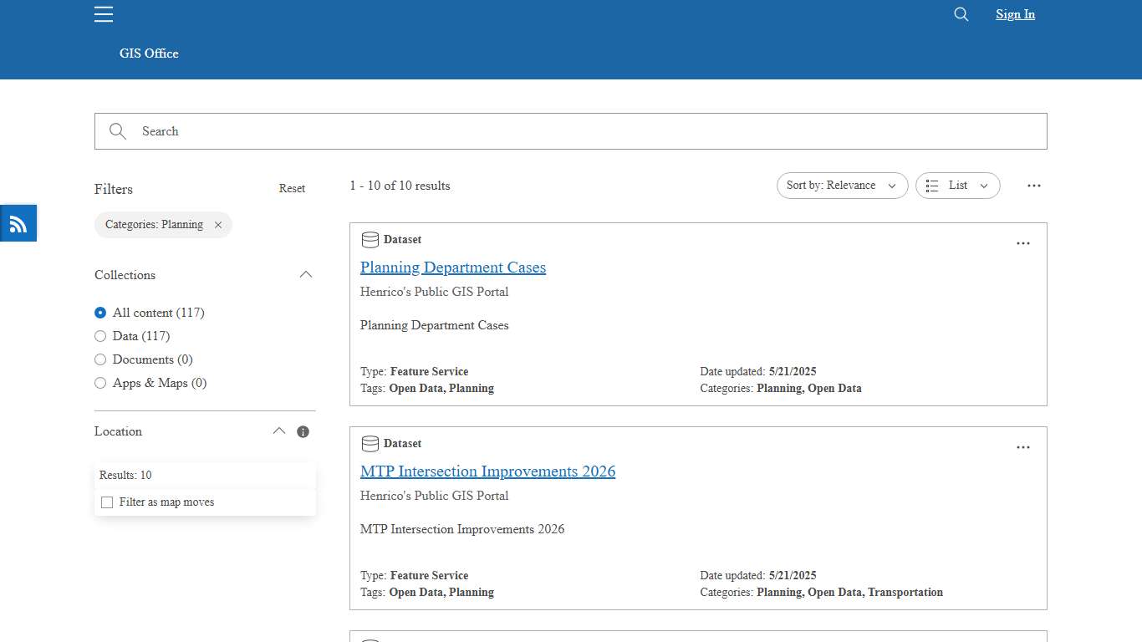Enable the Filter as map moves checkbox
The width and height of the screenshot is (1142, 642).
pos(107,502)
